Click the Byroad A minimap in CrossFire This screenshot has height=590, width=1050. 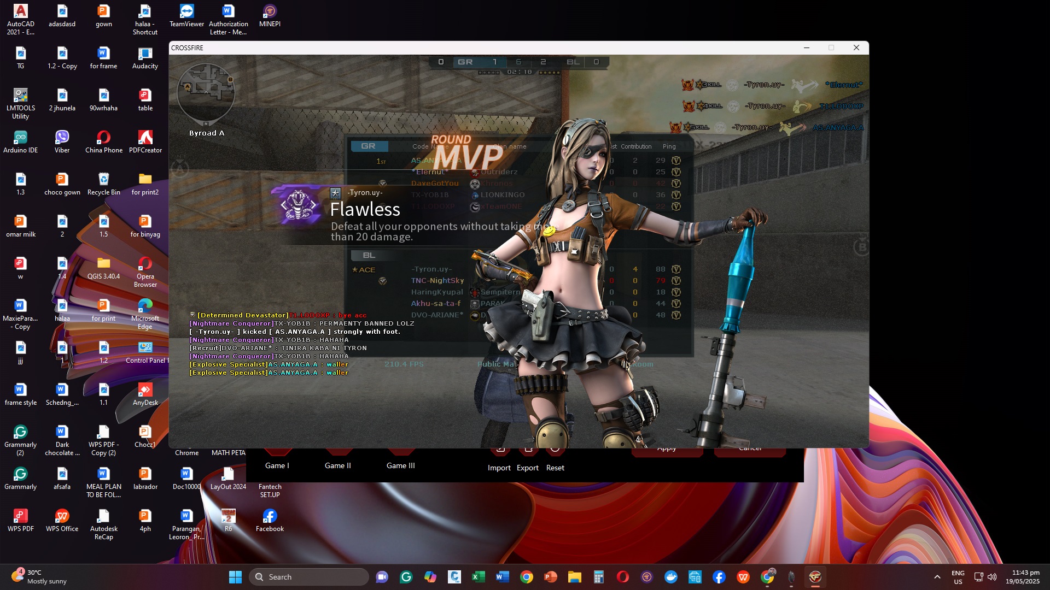tap(206, 94)
